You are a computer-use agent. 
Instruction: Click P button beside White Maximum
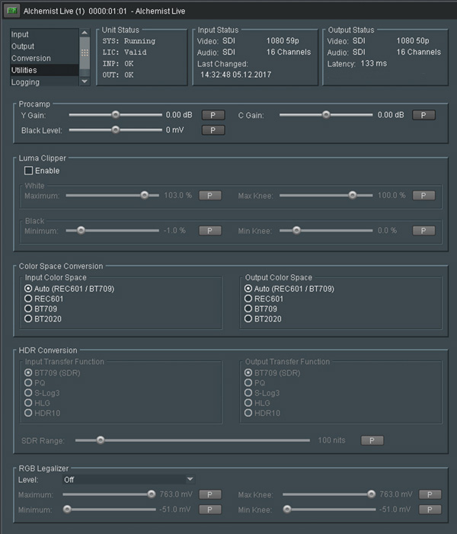210,196
